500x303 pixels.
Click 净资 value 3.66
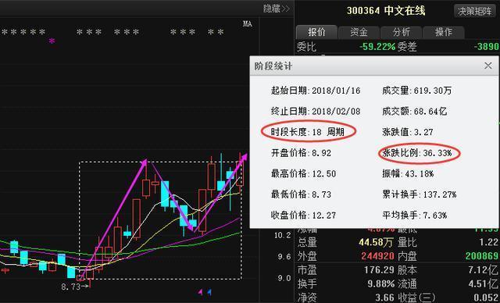pyautogui.click(x=385, y=298)
